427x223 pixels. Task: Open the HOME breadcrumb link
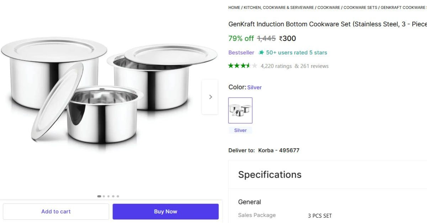(x=234, y=7)
